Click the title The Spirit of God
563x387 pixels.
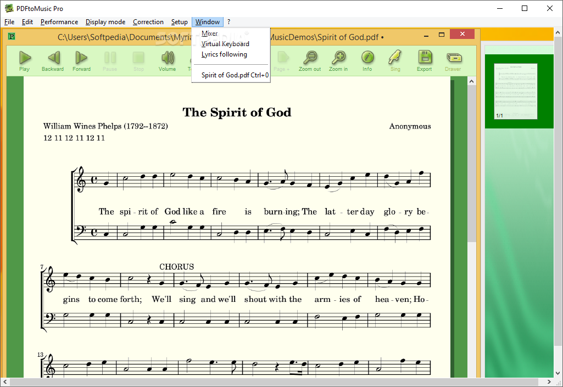(237, 113)
